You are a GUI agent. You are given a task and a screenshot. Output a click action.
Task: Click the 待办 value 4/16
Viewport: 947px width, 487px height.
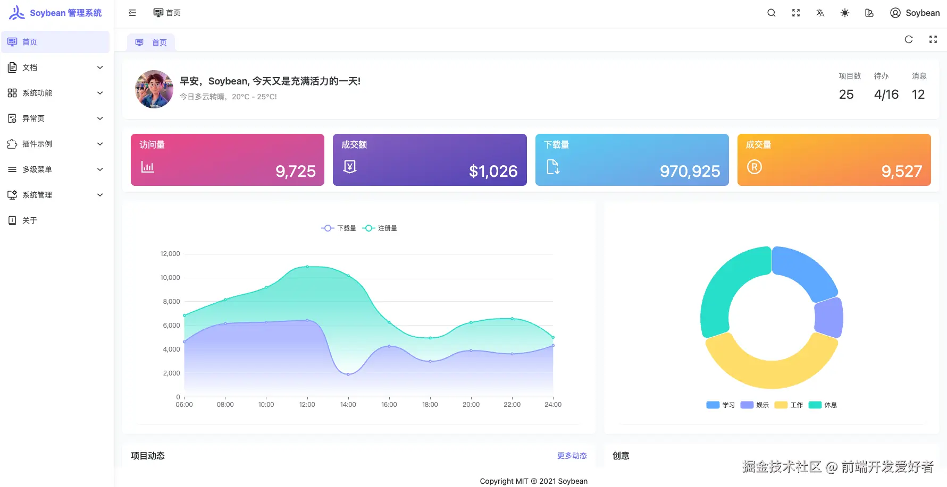pyautogui.click(x=886, y=95)
